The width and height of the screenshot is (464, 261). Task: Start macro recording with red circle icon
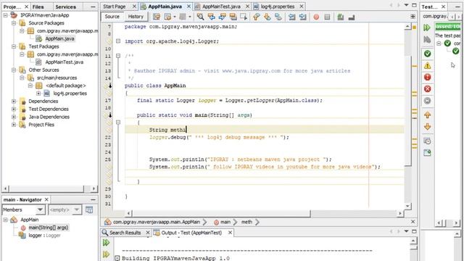coord(316,17)
